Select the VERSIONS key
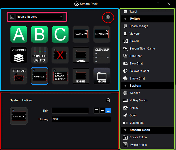 click(19, 55)
